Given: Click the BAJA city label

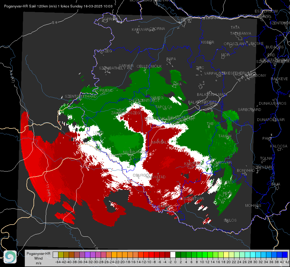Looking at the screenshot, I should [276, 184].
